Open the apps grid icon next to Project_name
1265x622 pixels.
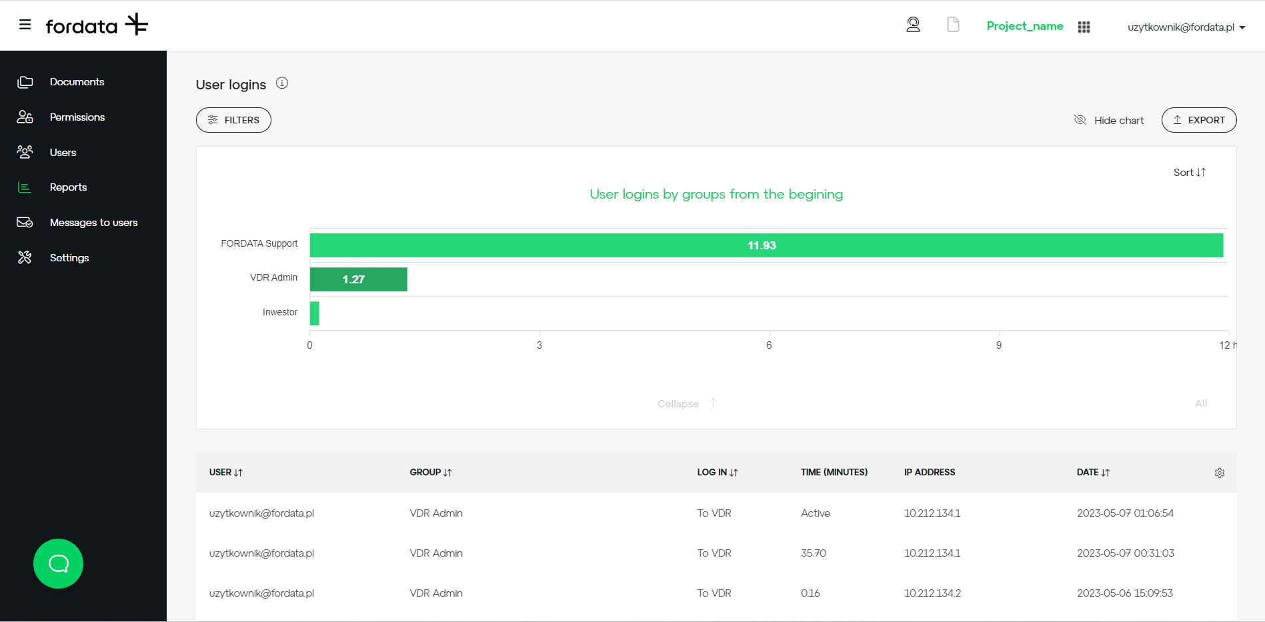pyautogui.click(x=1084, y=27)
